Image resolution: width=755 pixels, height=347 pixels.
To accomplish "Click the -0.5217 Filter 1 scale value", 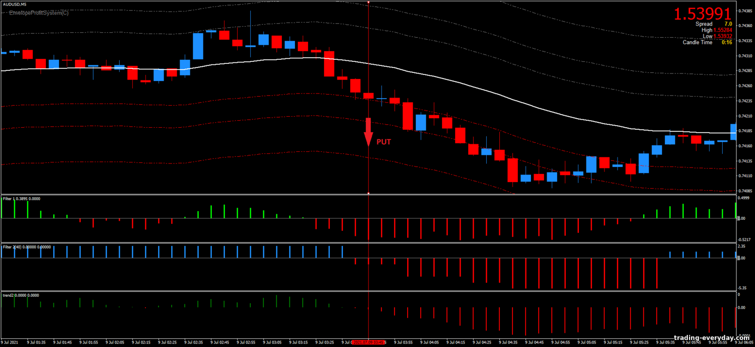I will point(744,239).
